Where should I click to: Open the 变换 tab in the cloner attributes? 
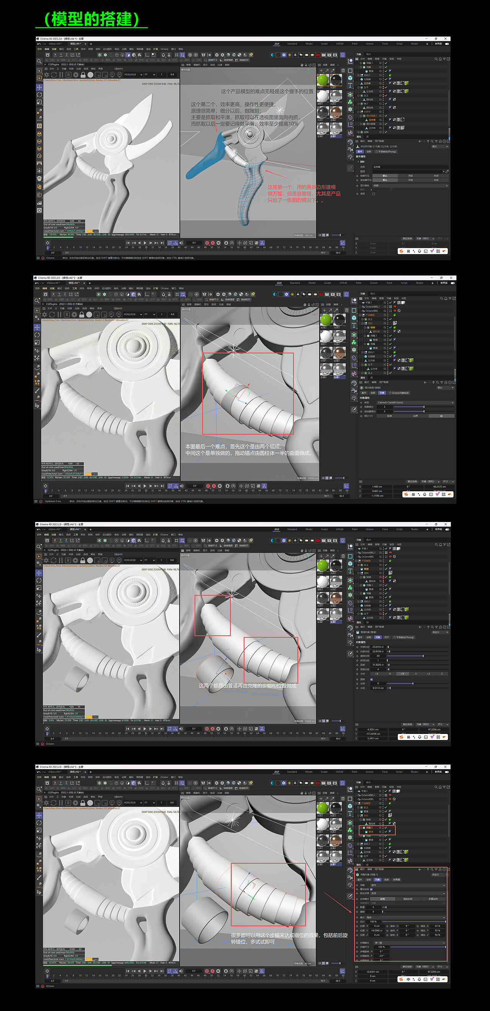387,880
